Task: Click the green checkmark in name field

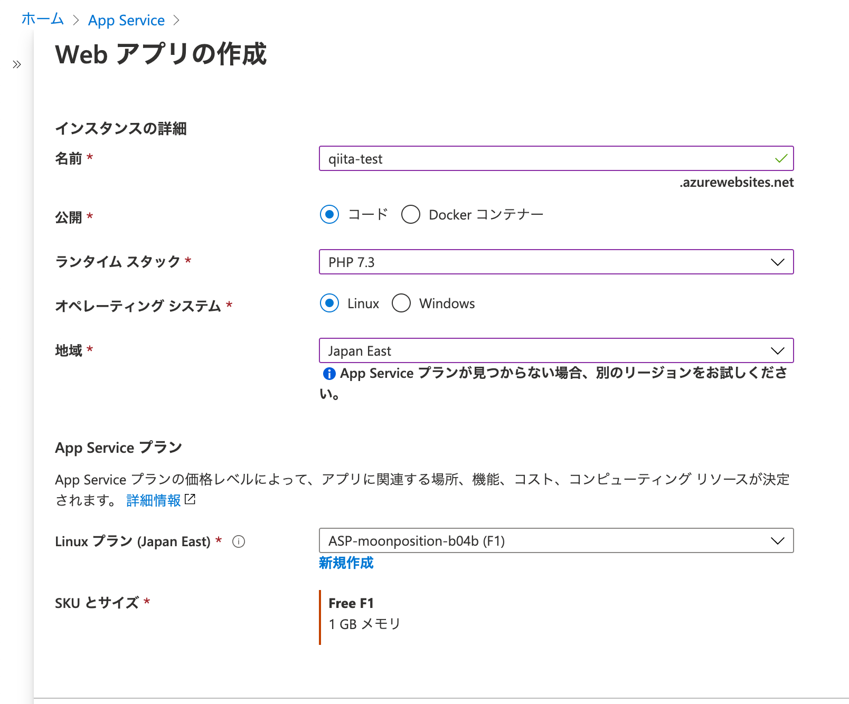Action: coord(781,158)
